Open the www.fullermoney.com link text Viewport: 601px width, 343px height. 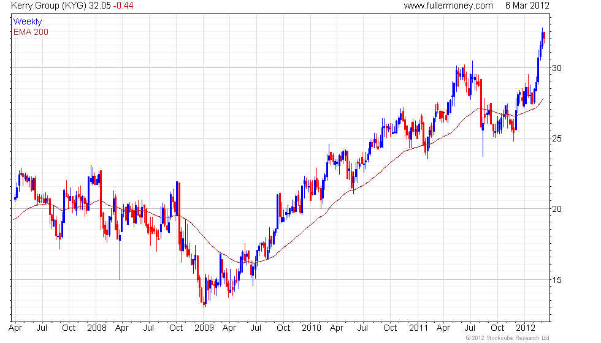(x=448, y=6)
